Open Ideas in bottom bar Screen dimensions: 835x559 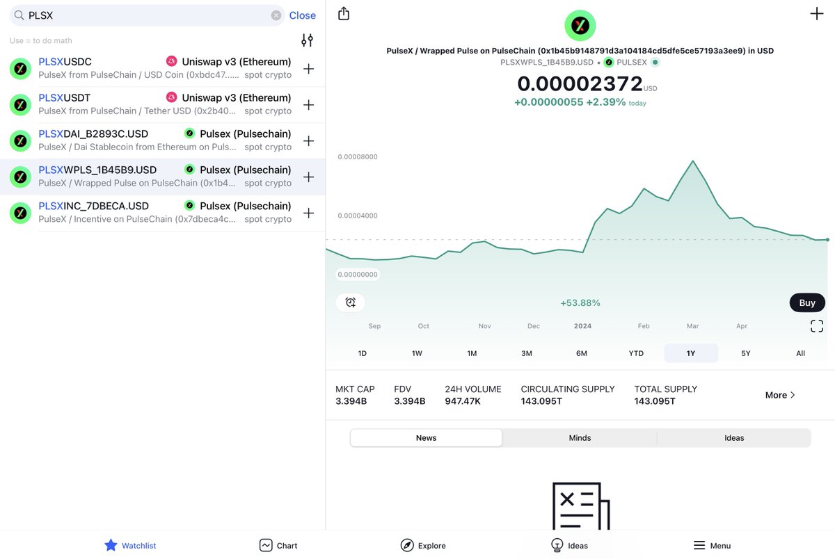tap(569, 546)
